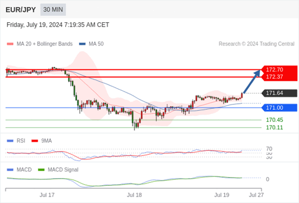Click the MACD Signal legend label

63,170
